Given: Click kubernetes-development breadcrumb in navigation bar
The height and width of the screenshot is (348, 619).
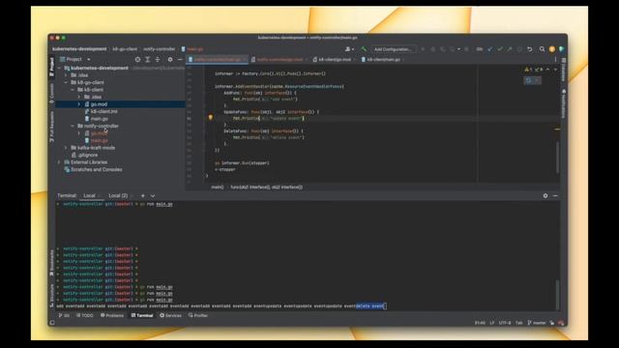Looking at the screenshot, I should 79,49.
